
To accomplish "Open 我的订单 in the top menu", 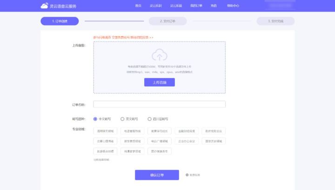I will pos(196,6).
